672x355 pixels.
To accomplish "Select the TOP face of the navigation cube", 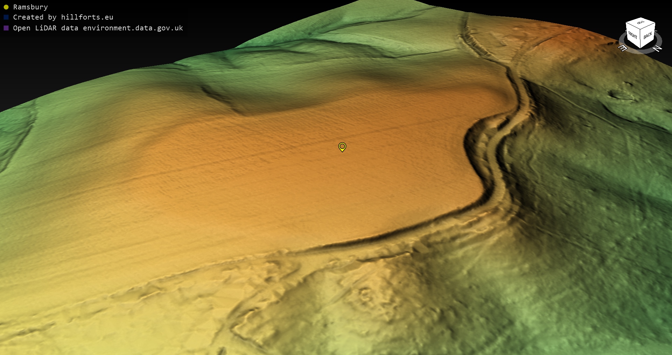I will point(640,23).
